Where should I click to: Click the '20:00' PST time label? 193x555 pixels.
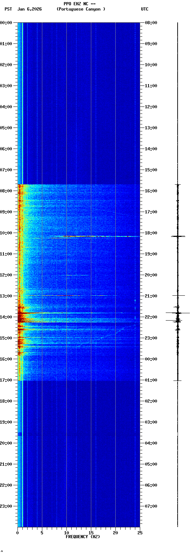click(6, 443)
